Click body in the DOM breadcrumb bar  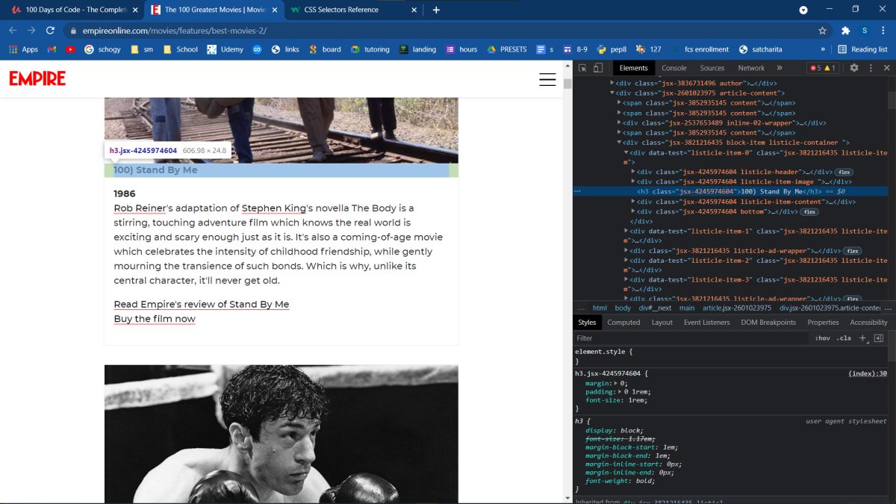(x=623, y=308)
